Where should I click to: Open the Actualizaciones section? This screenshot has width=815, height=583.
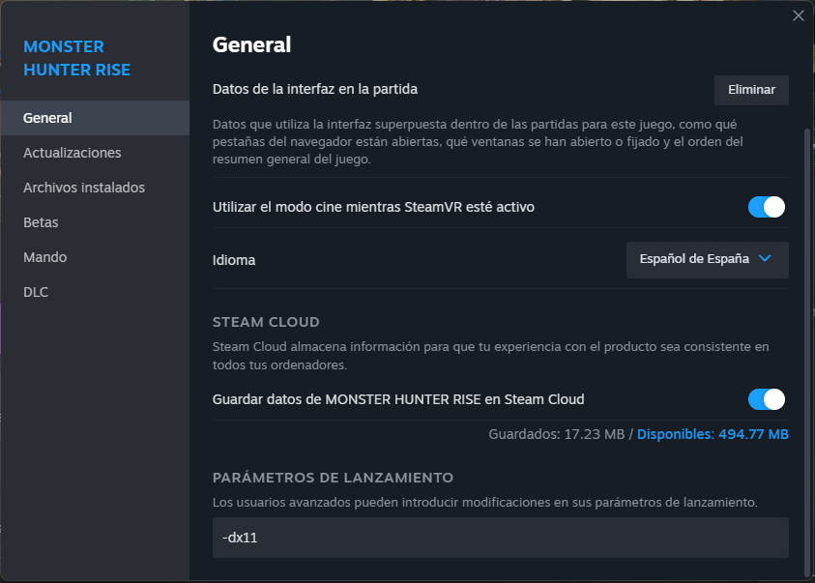click(x=73, y=153)
